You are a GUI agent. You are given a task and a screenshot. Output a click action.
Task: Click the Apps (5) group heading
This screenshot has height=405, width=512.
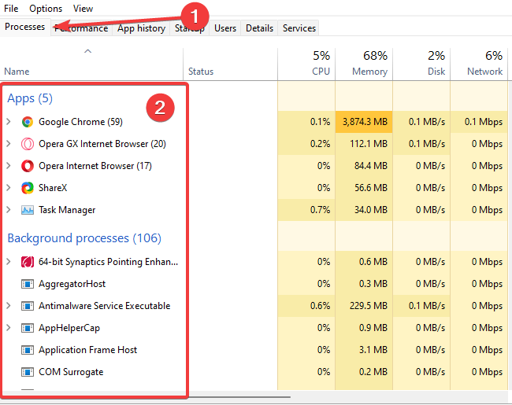click(30, 98)
